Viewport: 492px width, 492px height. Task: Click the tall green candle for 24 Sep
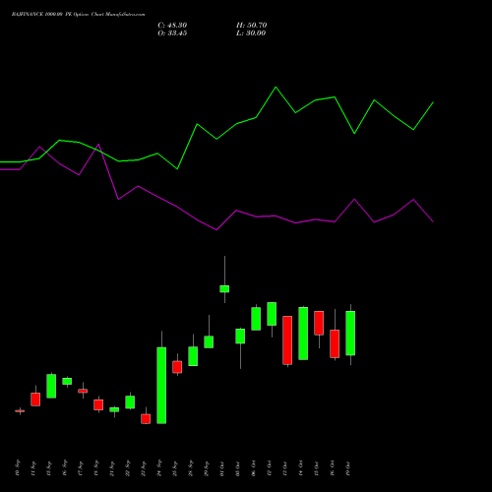click(161, 385)
